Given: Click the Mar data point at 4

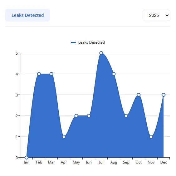Looking at the screenshot, I should [x=51, y=74].
